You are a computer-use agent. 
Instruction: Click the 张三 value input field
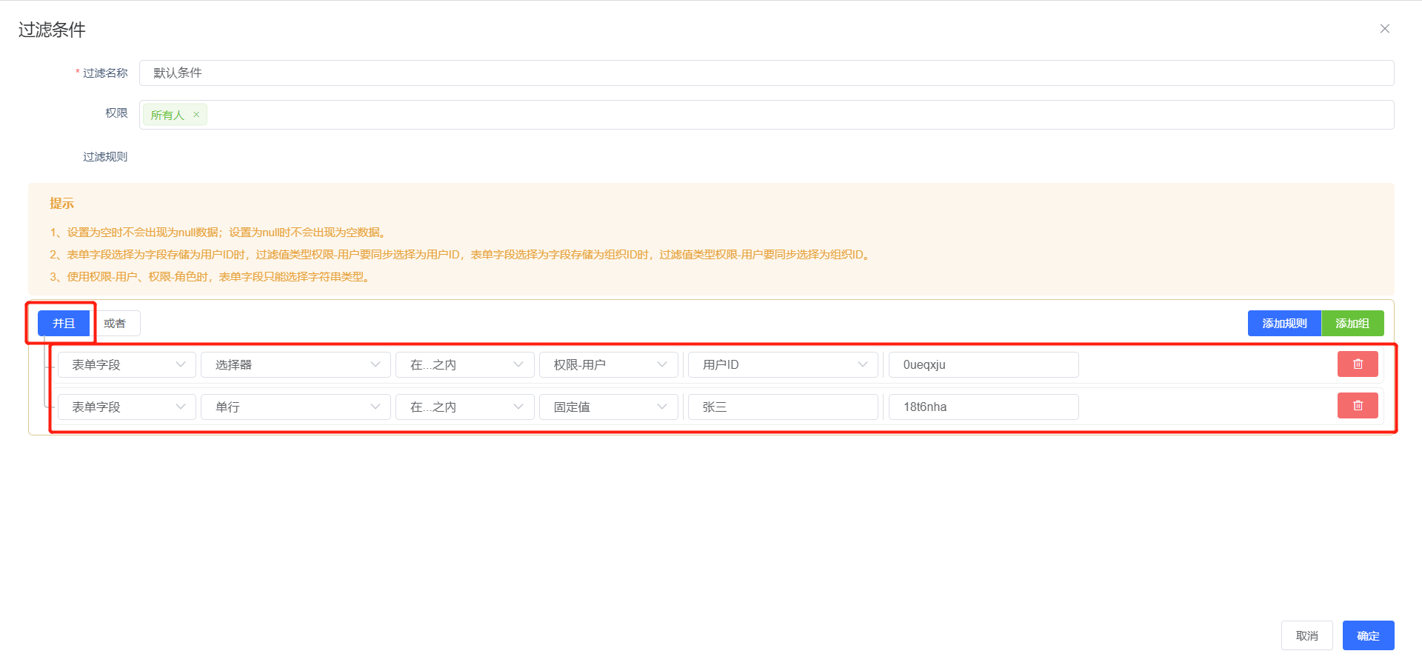[x=783, y=407]
